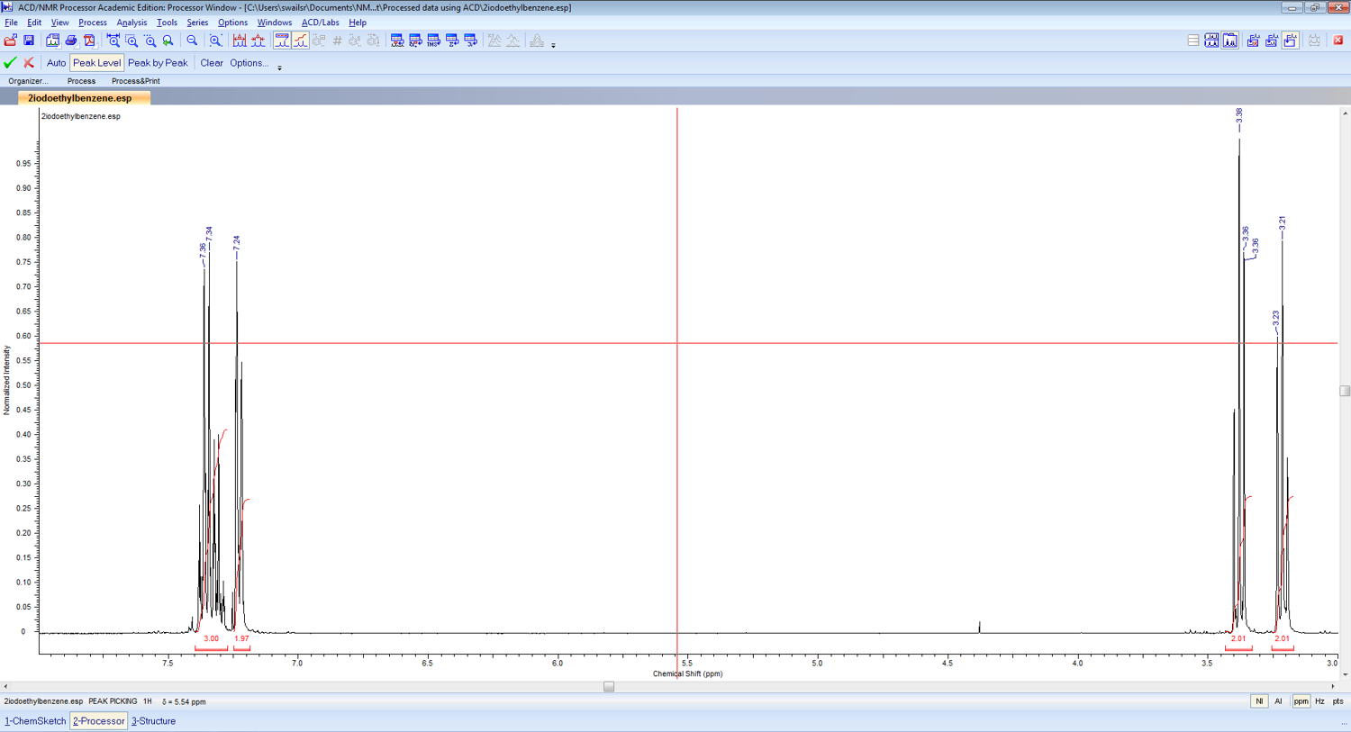Click the Table of Peaks icon

[x=397, y=41]
